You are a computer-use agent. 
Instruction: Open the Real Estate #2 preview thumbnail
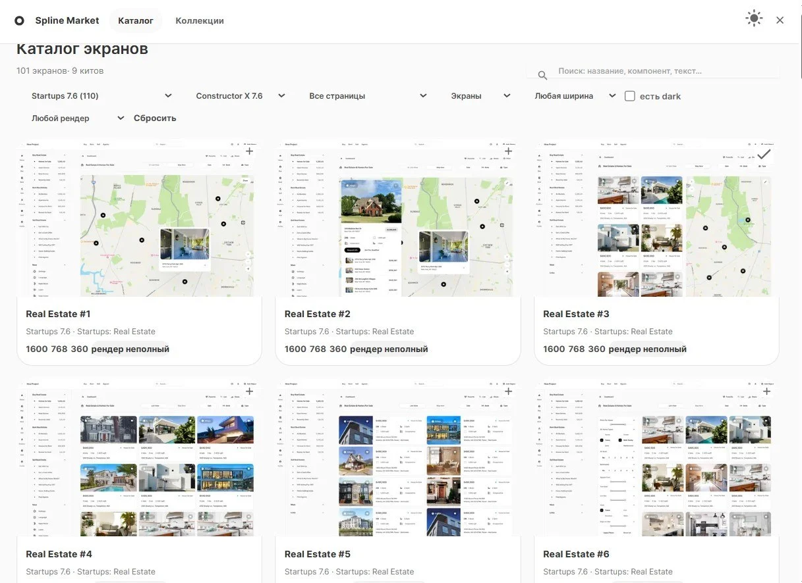pyautogui.click(x=398, y=218)
